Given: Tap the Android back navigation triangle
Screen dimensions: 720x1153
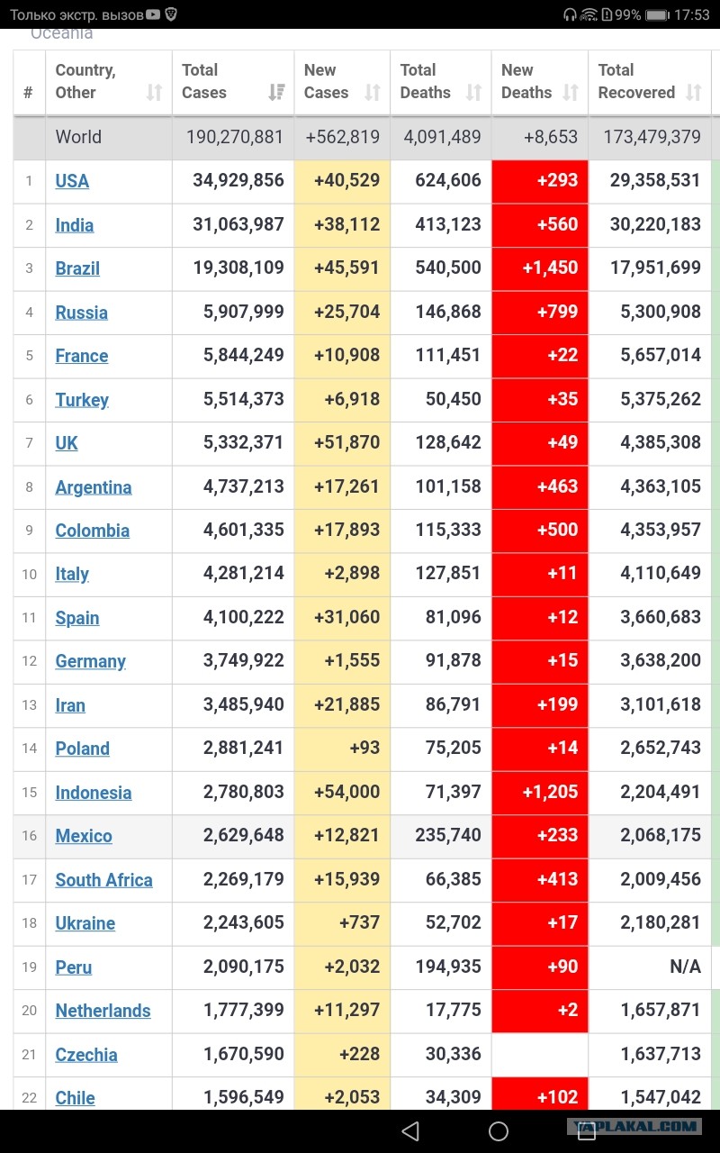Looking at the screenshot, I should coord(410,1131).
